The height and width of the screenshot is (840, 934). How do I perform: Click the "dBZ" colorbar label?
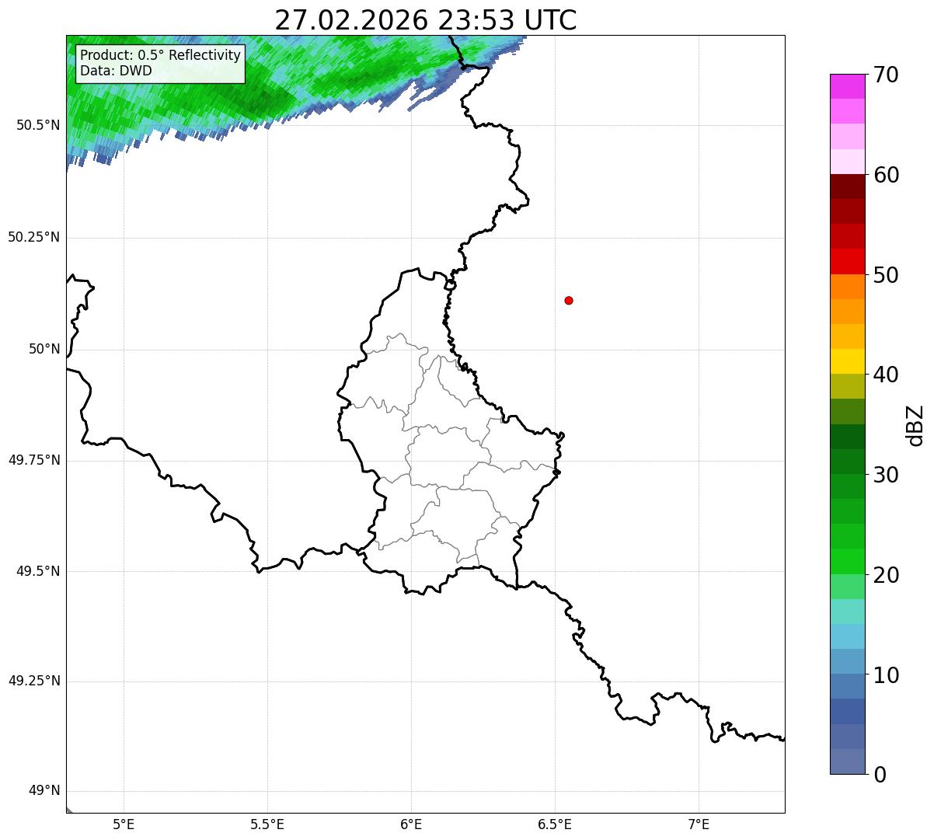click(916, 424)
